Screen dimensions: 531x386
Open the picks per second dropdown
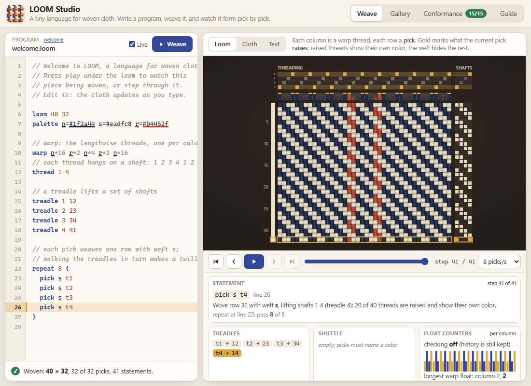499,262
